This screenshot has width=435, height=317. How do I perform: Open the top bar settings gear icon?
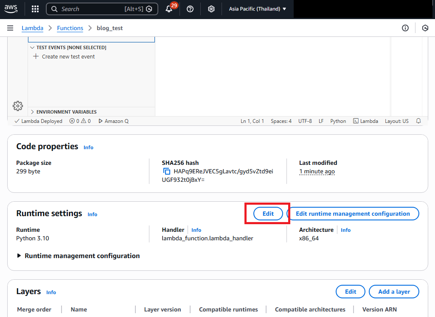point(211,9)
